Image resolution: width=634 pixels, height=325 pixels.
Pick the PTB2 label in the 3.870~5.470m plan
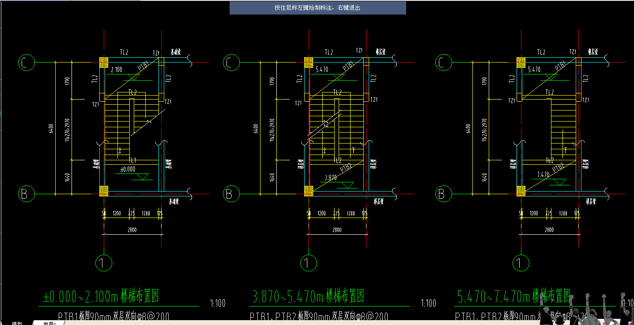(346, 167)
